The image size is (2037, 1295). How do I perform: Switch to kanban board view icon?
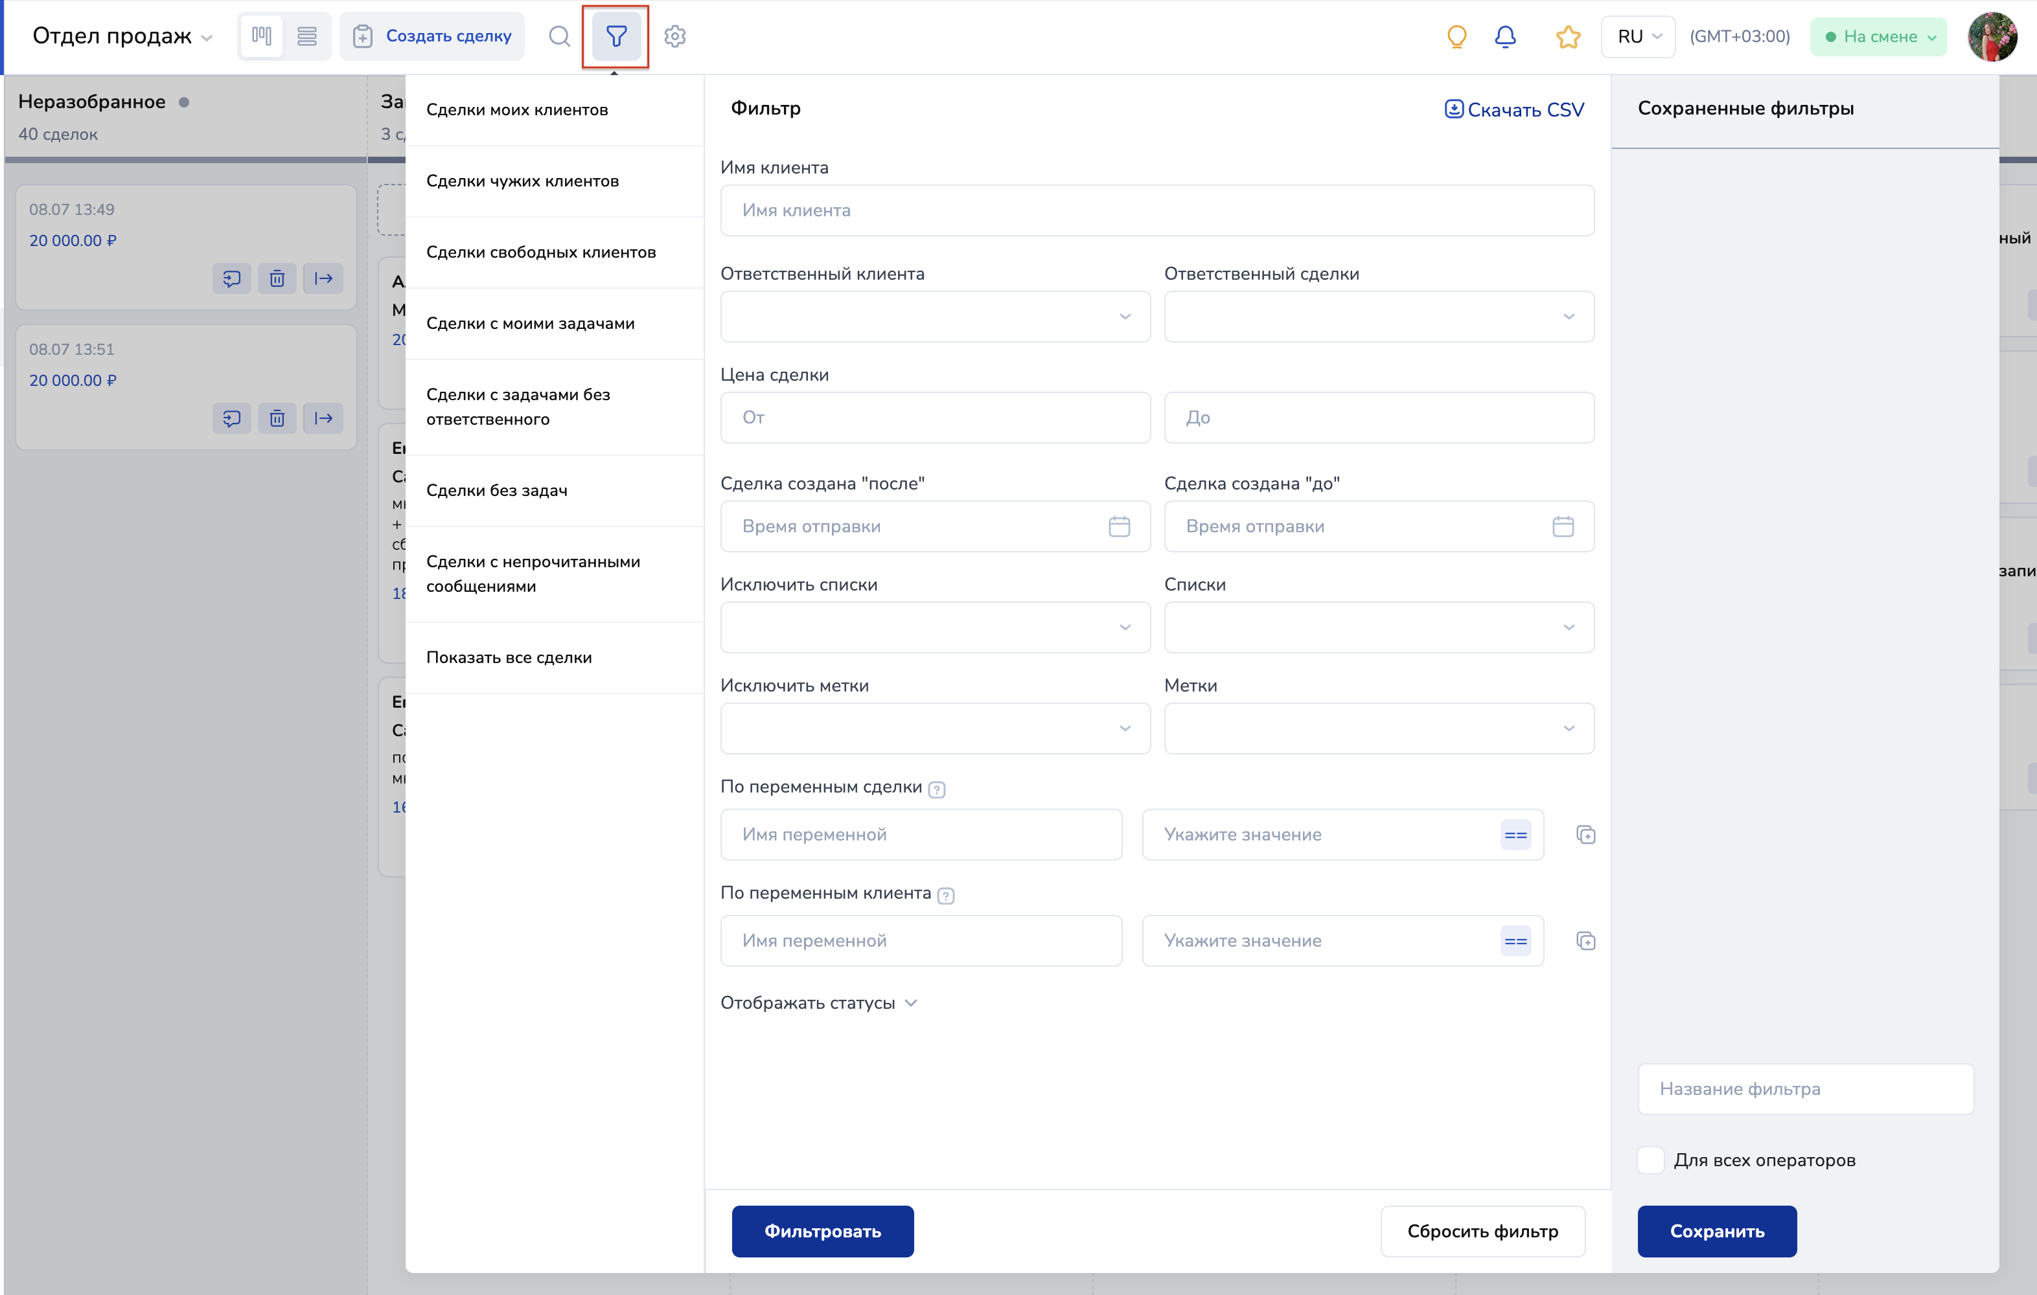coord(261,36)
